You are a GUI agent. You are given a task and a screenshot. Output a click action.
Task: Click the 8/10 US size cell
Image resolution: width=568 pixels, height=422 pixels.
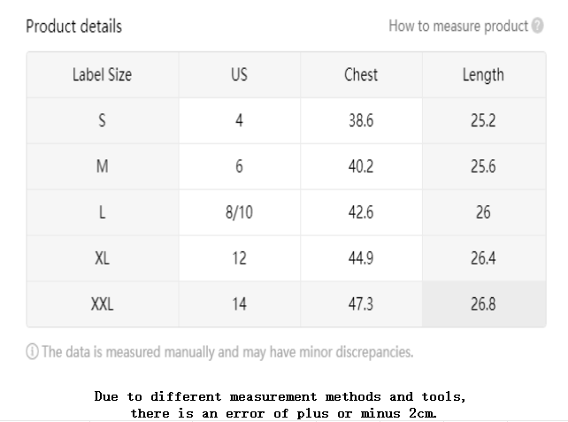click(240, 212)
